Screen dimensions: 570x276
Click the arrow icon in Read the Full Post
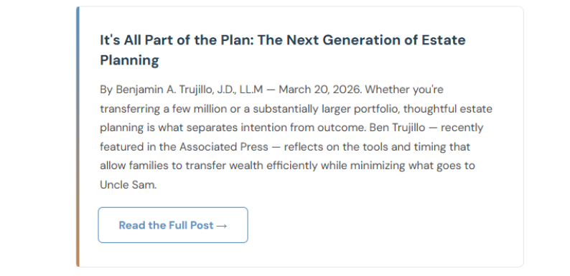pos(222,226)
